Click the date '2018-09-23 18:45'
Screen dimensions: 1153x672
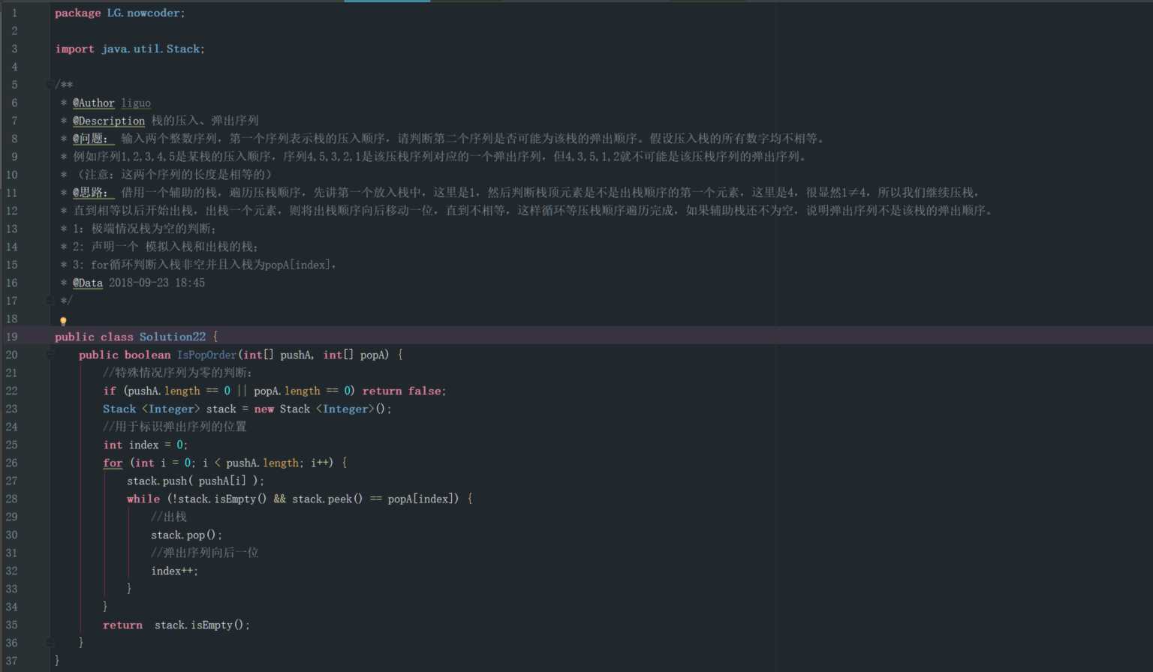157,283
